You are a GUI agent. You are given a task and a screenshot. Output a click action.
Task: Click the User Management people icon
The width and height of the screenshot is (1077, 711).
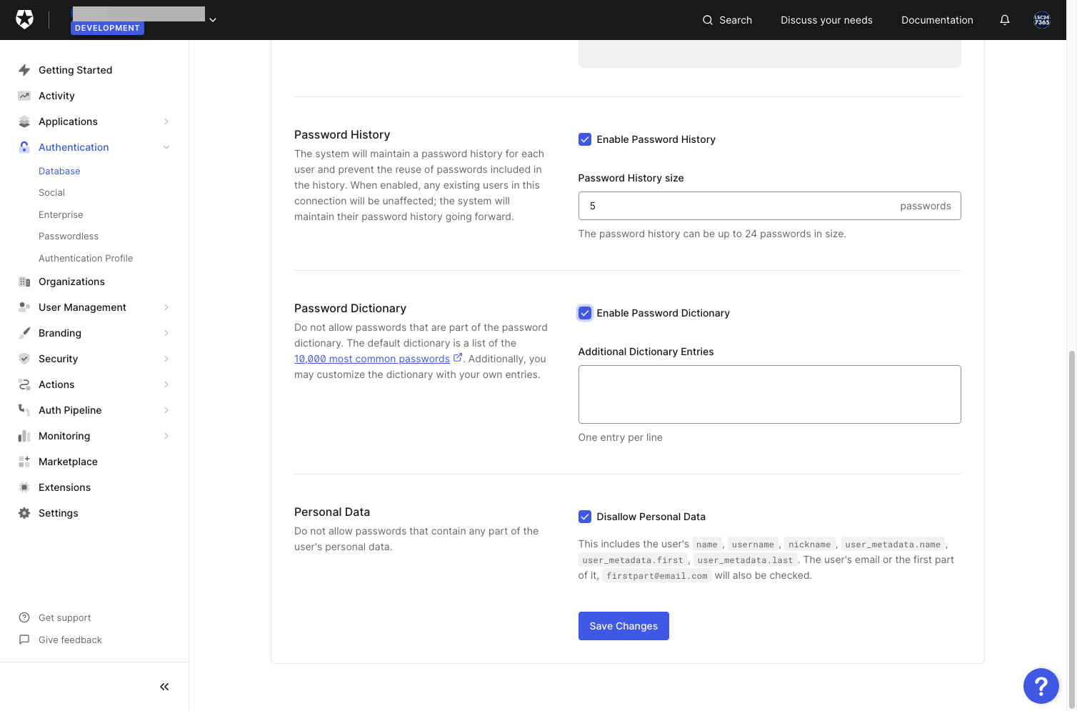[24, 307]
